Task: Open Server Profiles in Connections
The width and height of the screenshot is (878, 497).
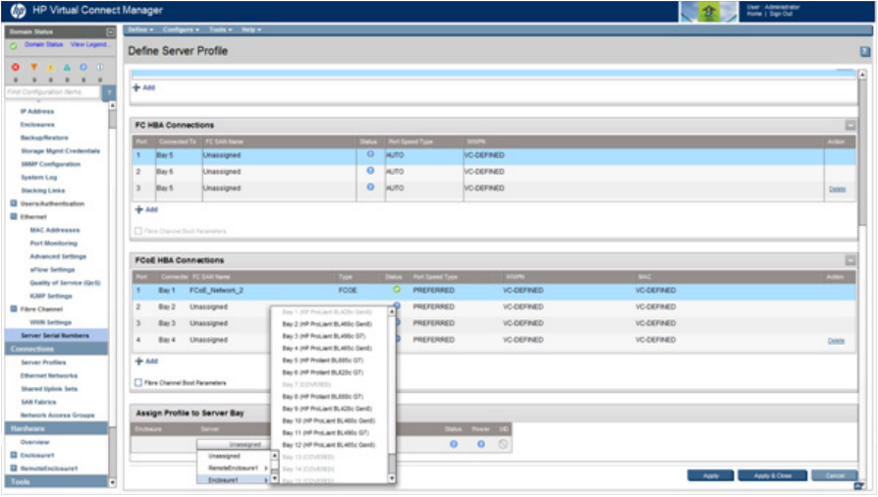Action: tap(43, 362)
